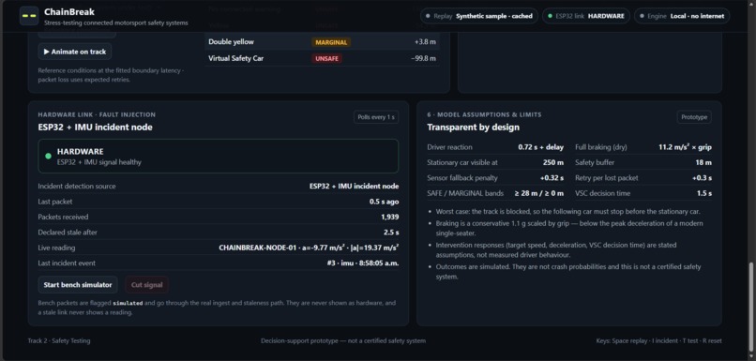The image size is (756, 361).
Task: Click the Full braking (dry) 11.2 m/s² value
Action: coord(685,147)
